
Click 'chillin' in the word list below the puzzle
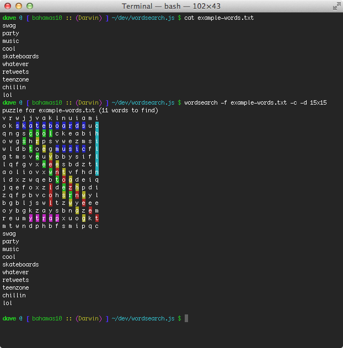(14, 295)
